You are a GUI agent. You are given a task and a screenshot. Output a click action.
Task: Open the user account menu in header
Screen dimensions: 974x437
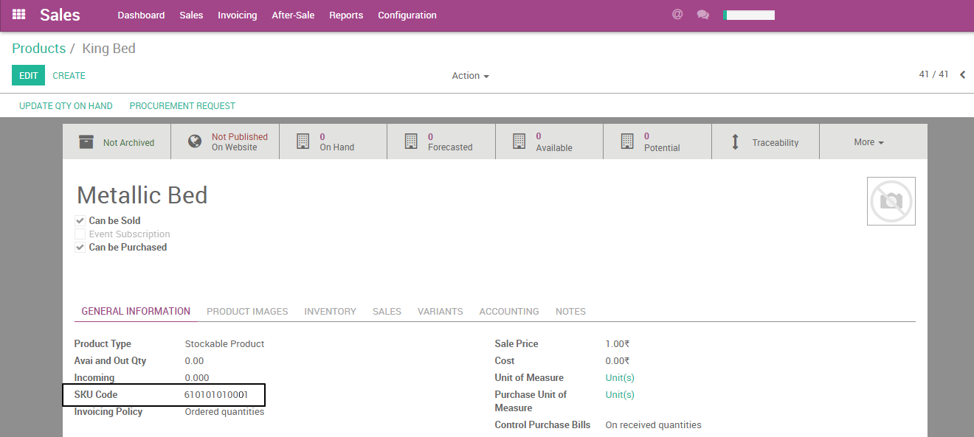(x=749, y=15)
